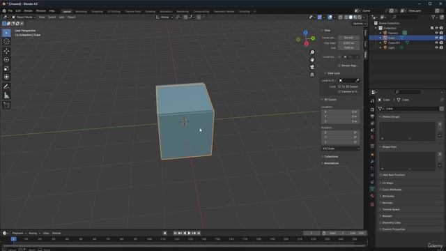Jump to the timeline start button
The height and width of the screenshot is (251, 446).
point(175,233)
